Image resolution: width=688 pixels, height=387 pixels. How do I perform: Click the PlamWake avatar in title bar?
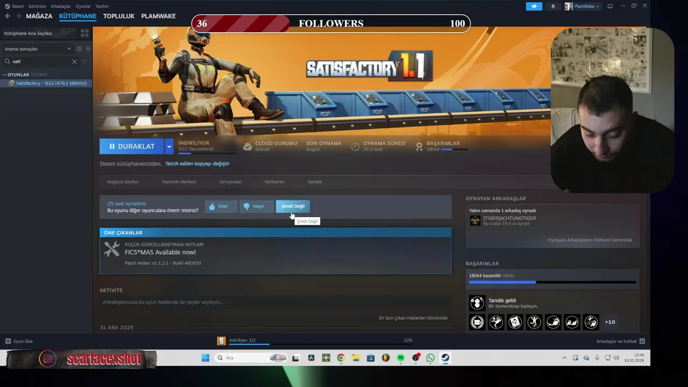569,6
